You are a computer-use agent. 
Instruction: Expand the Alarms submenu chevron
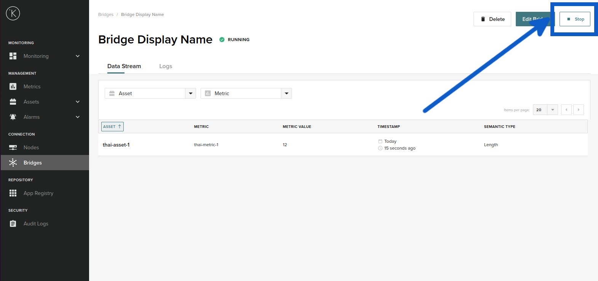coord(78,117)
